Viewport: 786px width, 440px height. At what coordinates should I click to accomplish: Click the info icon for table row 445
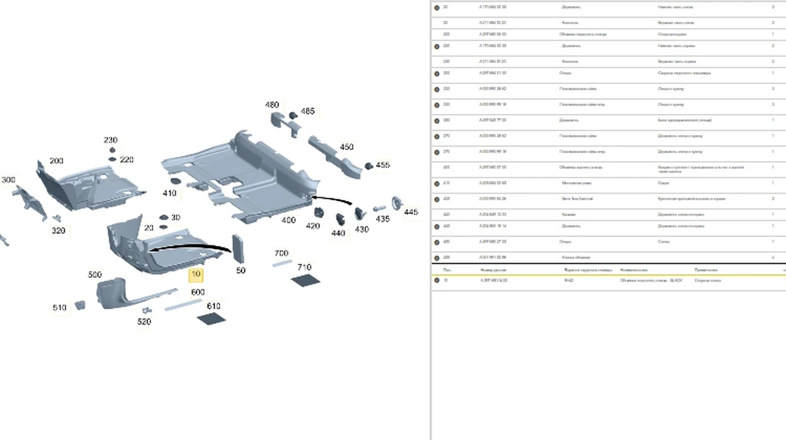click(437, 227)
